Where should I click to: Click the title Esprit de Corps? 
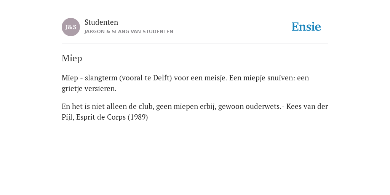pos(101,117)
